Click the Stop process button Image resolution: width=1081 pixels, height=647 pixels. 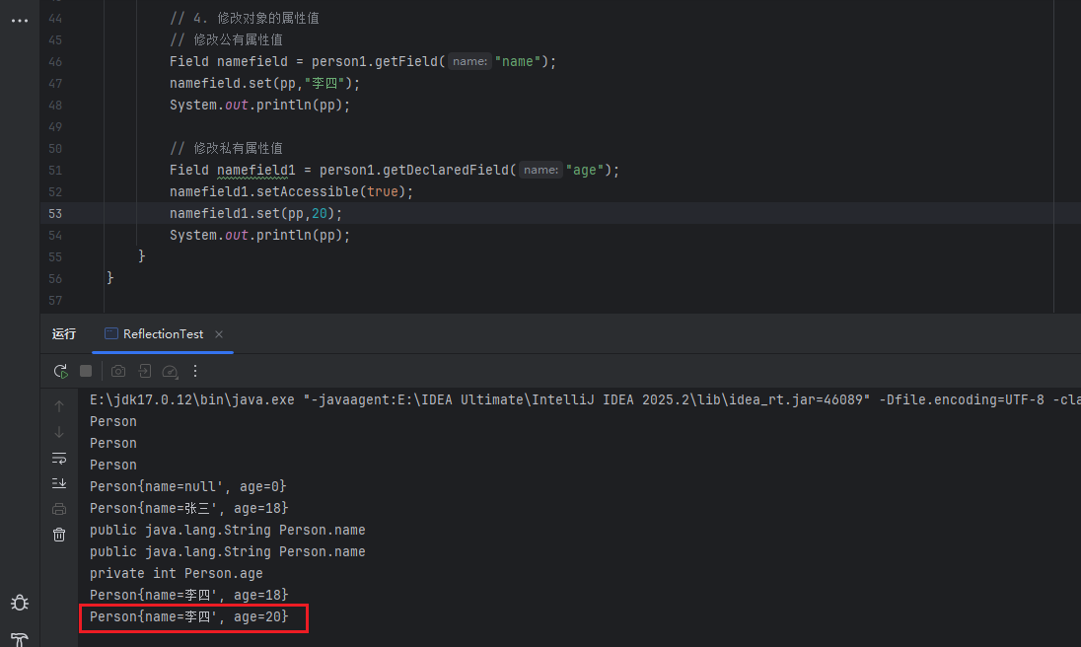point(86,371)
